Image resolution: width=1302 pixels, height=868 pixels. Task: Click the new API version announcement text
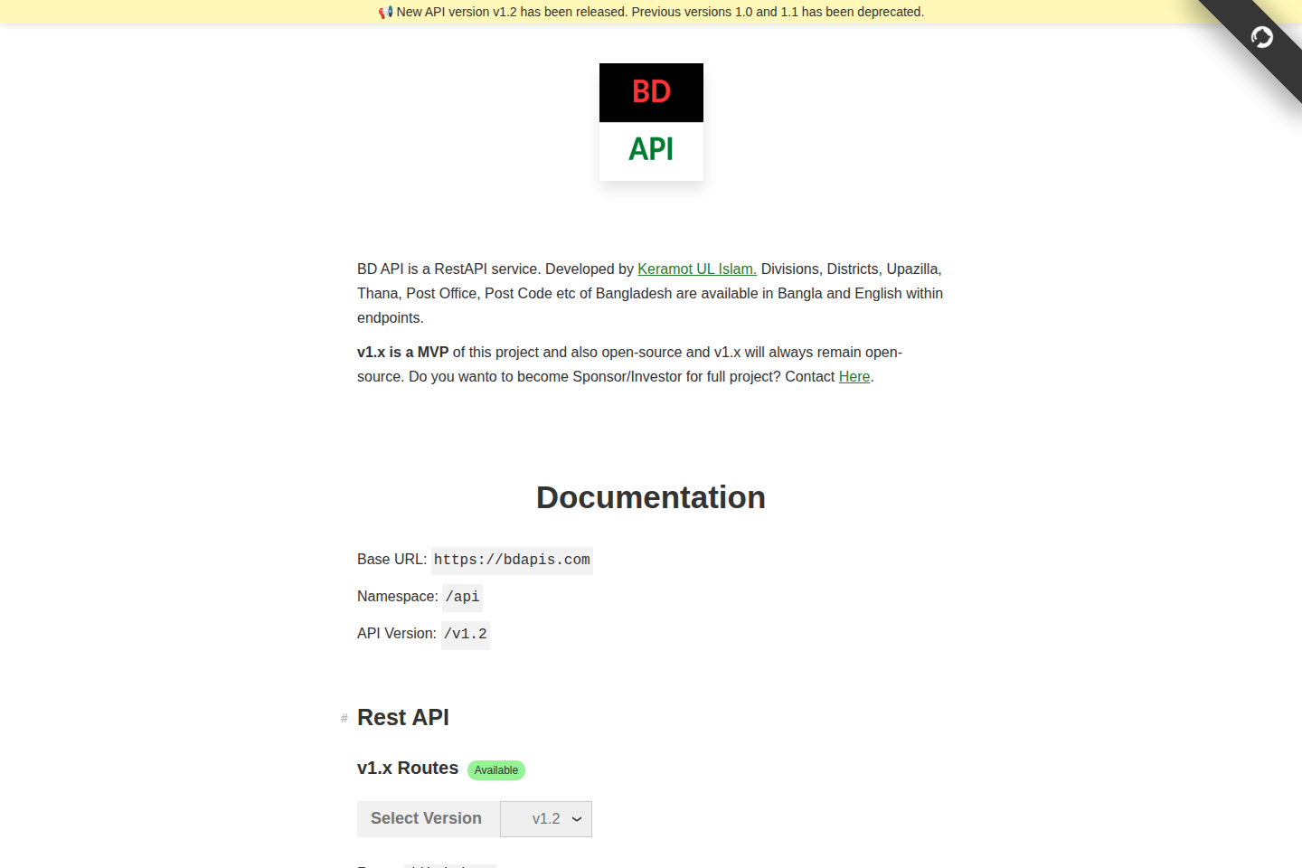pyautogui.click(x=660, y=12)
